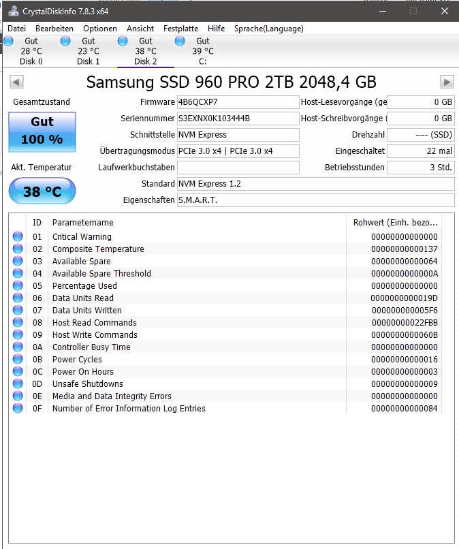Click the Übertragungsmodus PCIe 3.0 x4 field
The width and height of the screenshot is (459, 549).
click(238, 151)
